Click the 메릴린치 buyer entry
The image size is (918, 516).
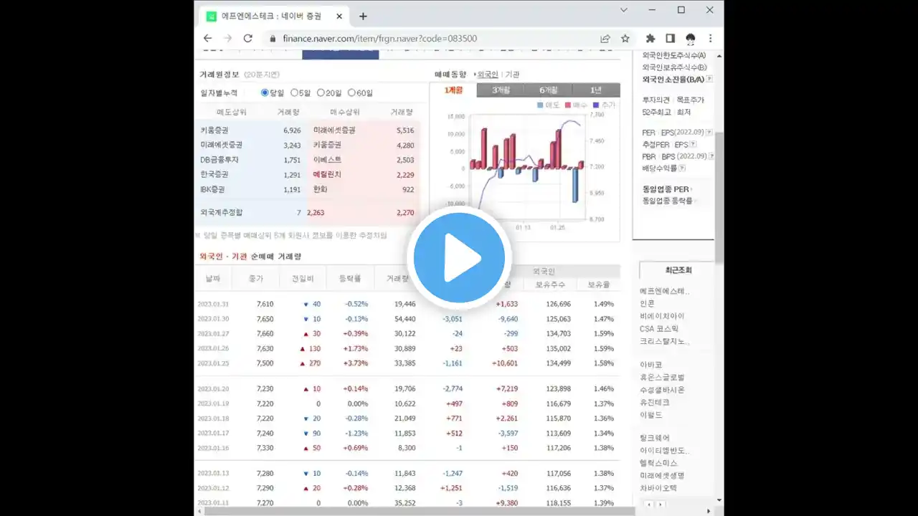coord(327,174)
